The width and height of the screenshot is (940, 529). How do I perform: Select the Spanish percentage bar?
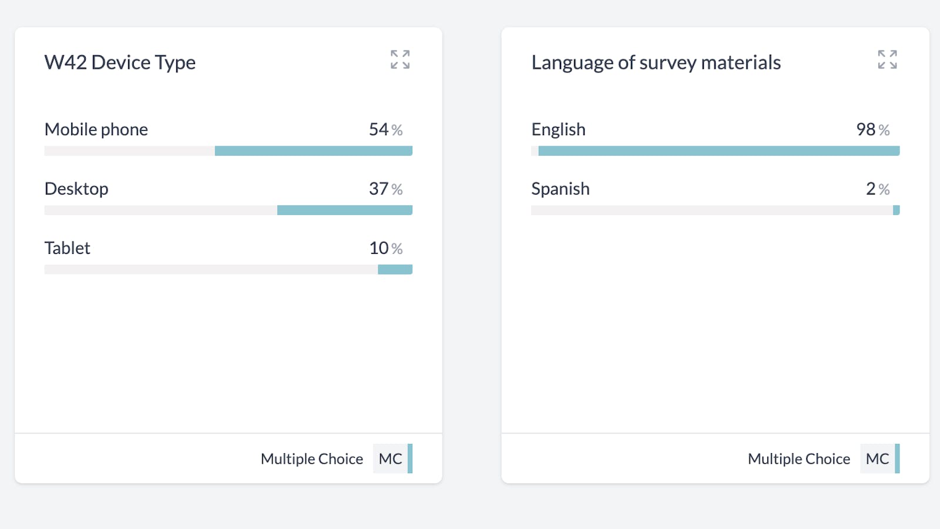pyautogui.click(x=896, y=210)
